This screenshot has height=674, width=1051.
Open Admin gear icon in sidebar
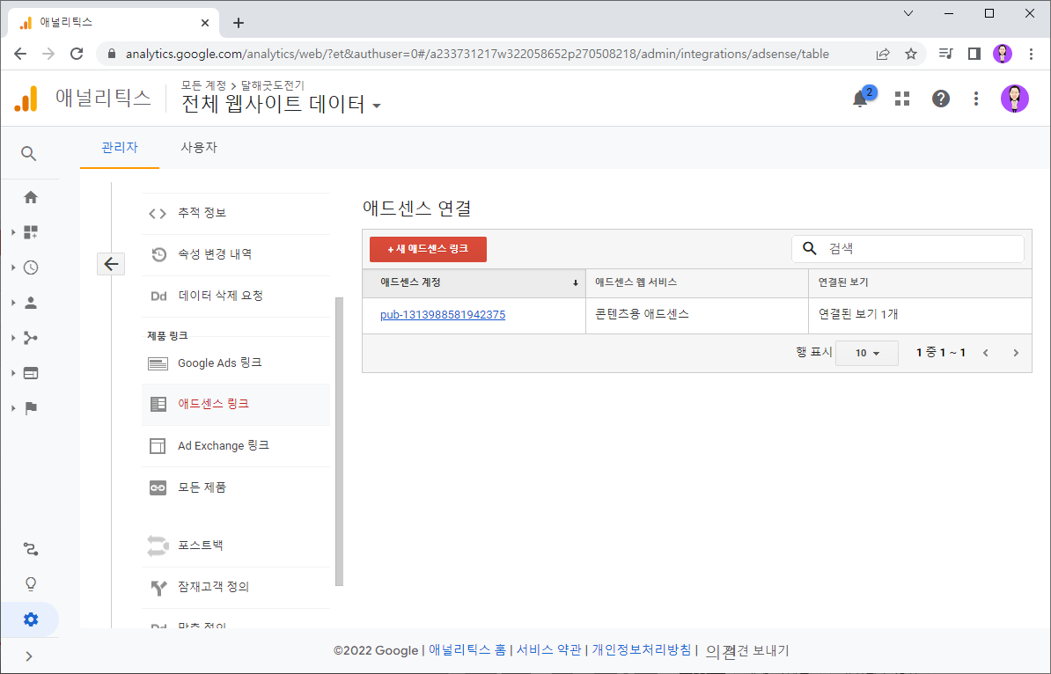click(x=31, y=619)
